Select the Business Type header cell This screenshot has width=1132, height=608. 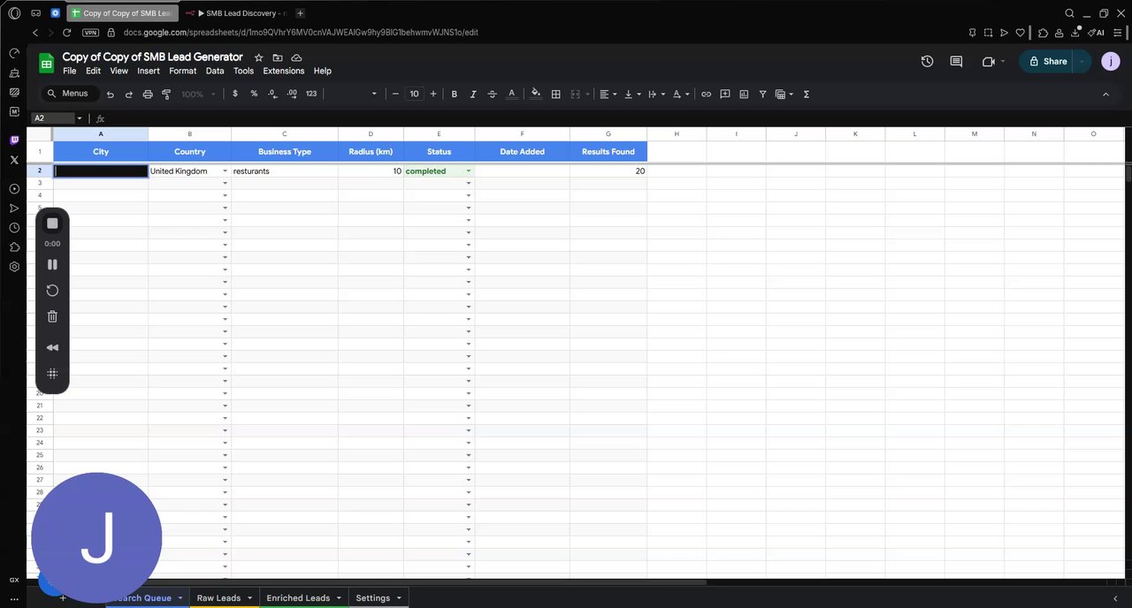(285, 151)
